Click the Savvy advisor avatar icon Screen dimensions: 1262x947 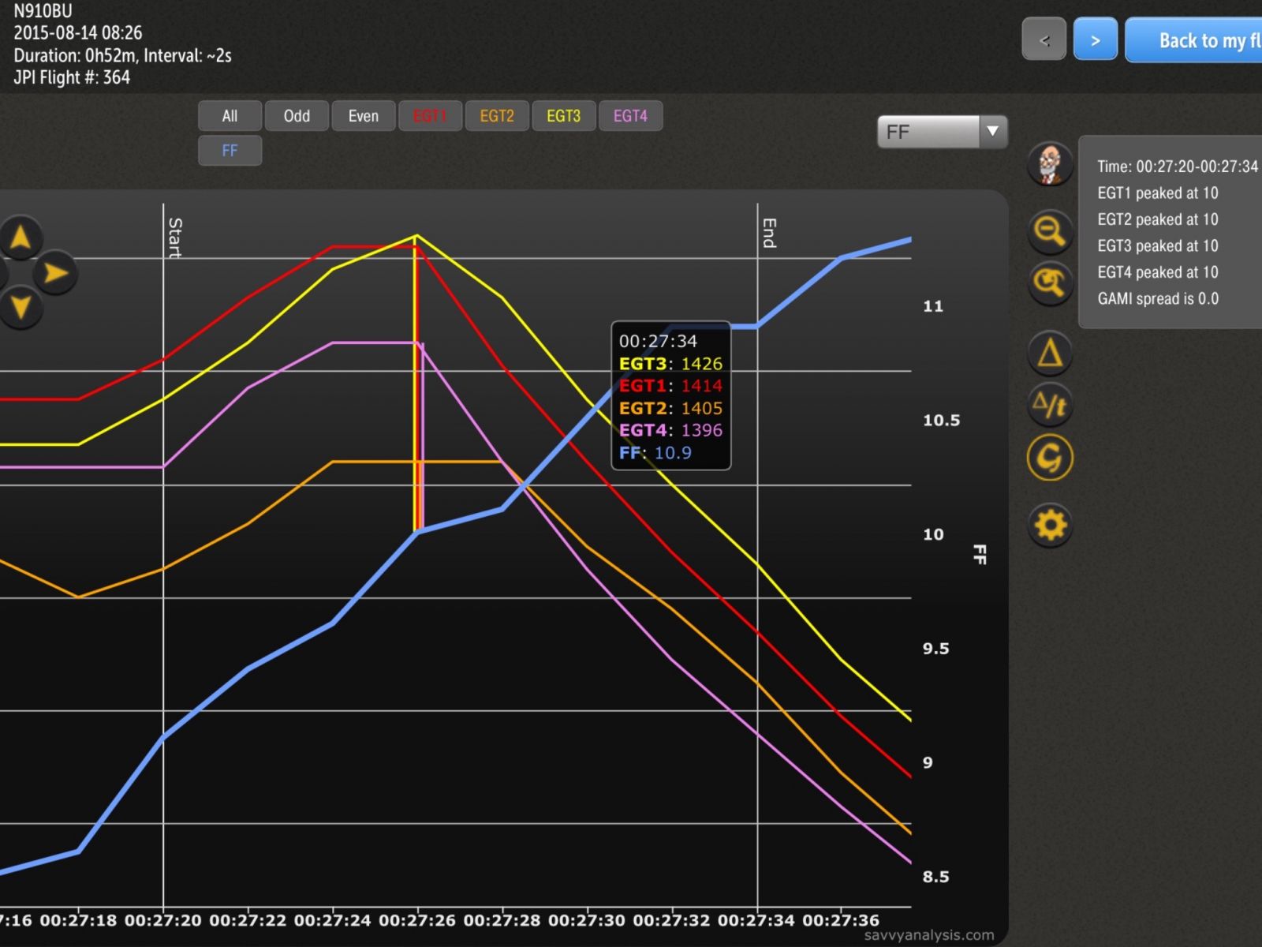coord(1050,164)
